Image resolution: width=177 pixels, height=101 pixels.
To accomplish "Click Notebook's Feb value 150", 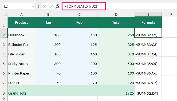I will (80, 33).
